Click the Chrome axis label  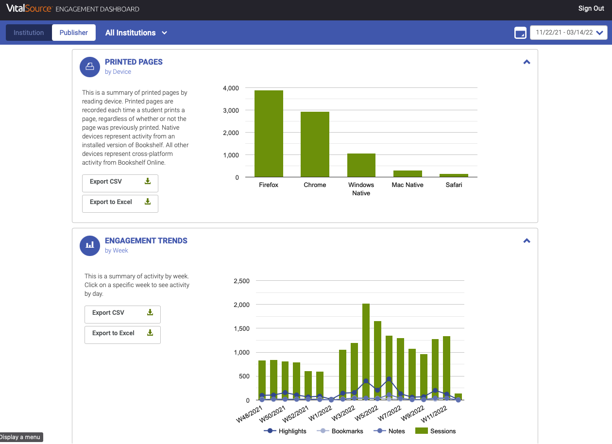pyautogui.click(x=315, y=185)
